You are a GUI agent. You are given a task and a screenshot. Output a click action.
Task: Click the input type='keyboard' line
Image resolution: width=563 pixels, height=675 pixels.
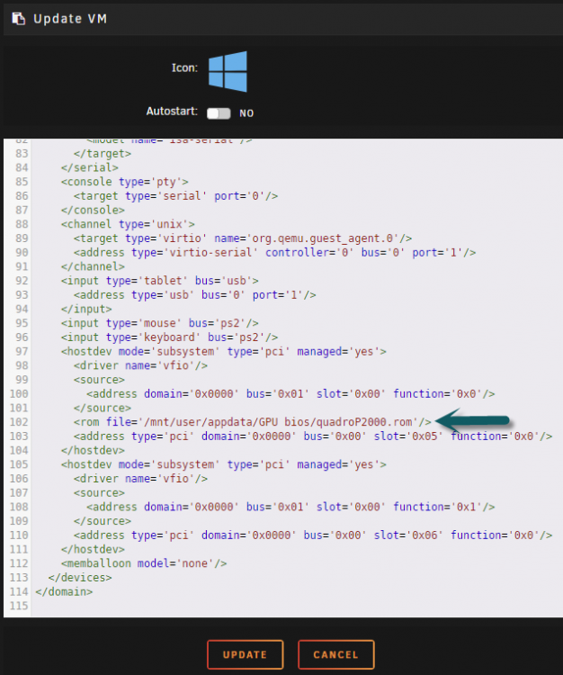point(169,337)
